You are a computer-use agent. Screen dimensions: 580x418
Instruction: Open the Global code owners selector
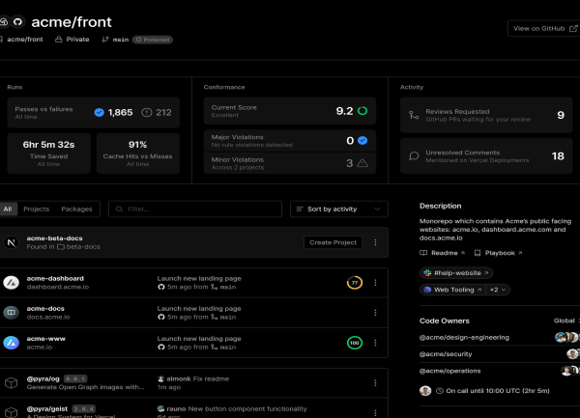click(565, 320)
